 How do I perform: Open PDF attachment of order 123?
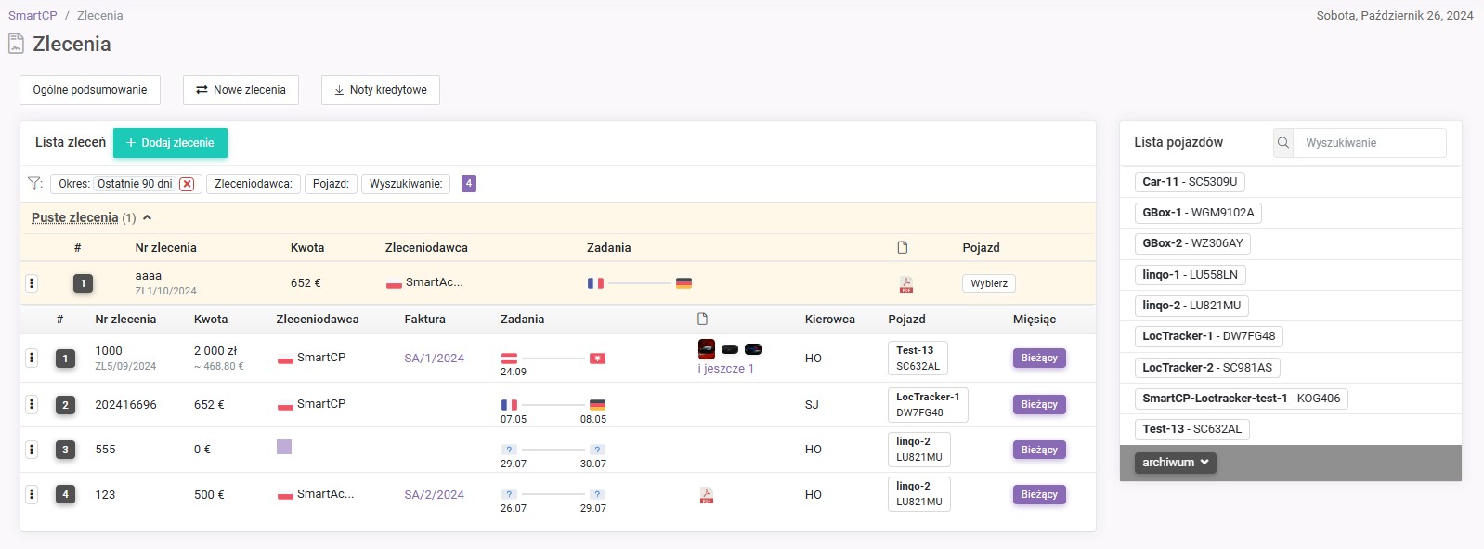point(706,495)
